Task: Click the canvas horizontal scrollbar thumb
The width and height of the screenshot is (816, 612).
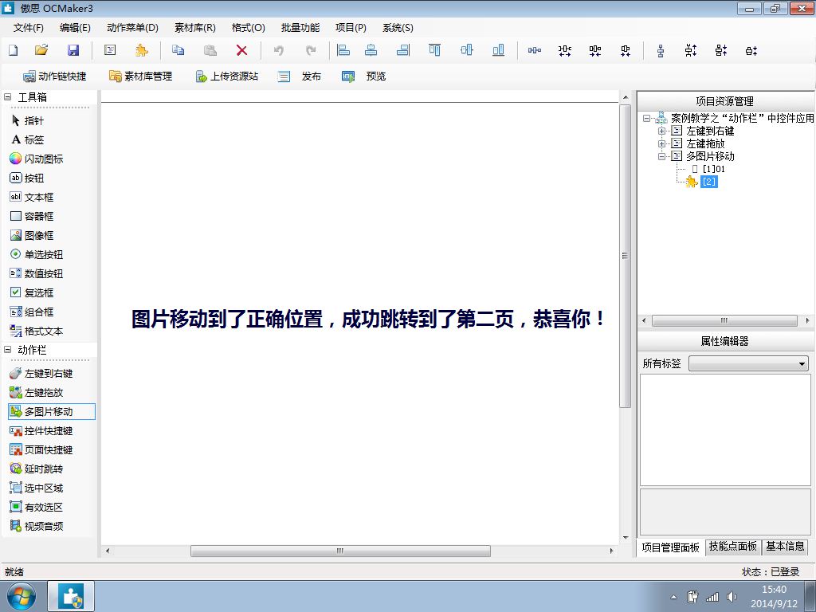Action: pyautogui.click(x=340, y=551)
